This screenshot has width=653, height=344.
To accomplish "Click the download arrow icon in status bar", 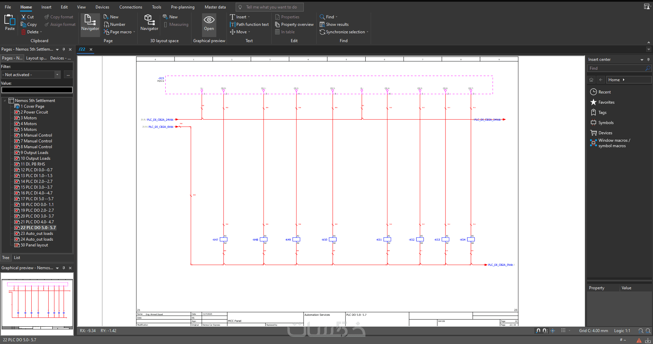I will point(648,340).
